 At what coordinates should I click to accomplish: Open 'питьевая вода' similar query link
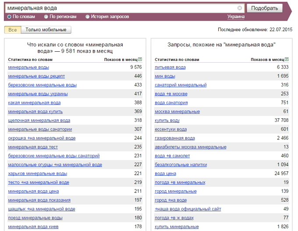[x=170, y=68]
